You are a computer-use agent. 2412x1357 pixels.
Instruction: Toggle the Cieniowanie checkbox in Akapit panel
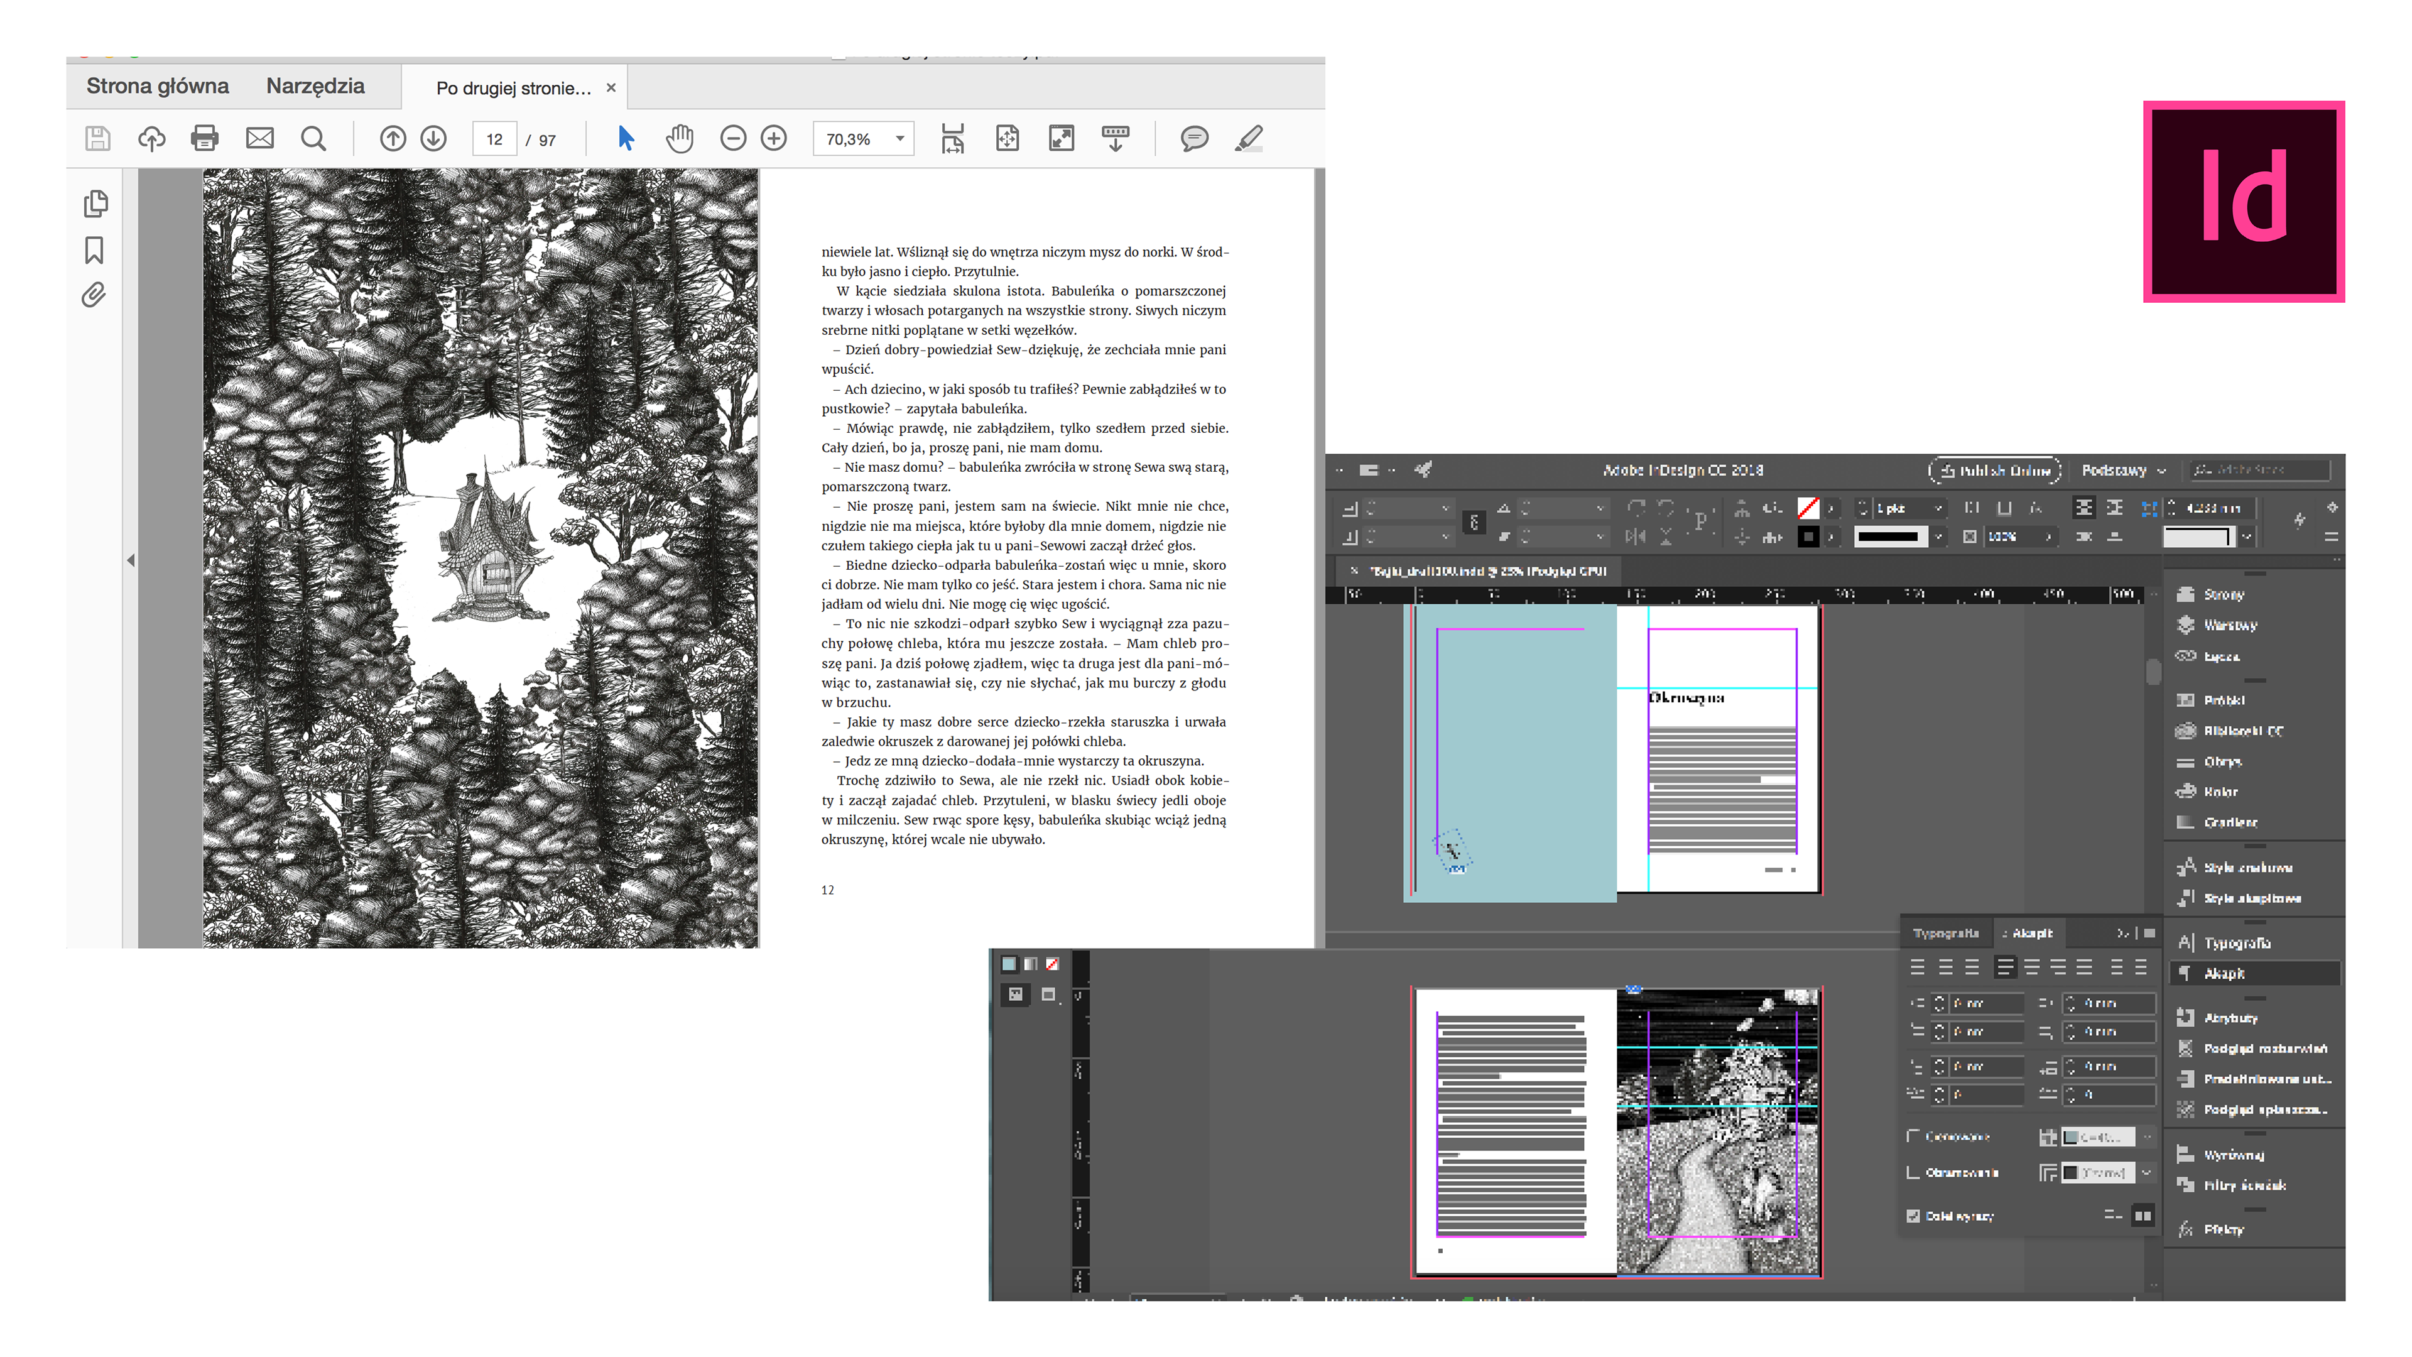(x=1913, y=1136)
